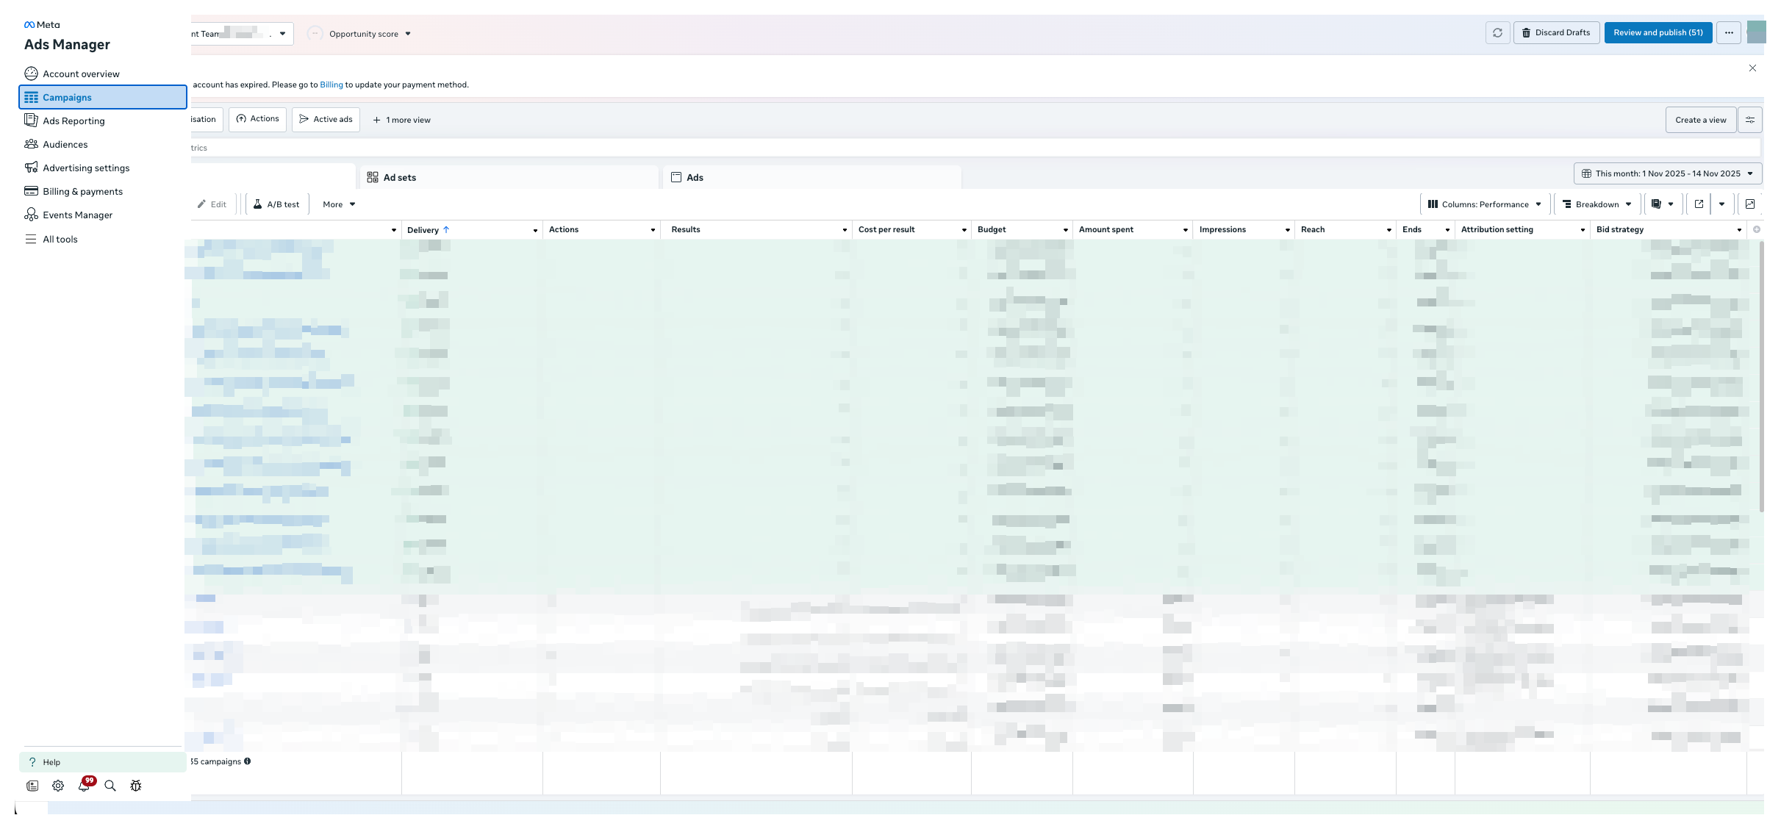Screen dimensions: 1781x829
Task: Open the This month date range picker
Action: point(1667,173)
